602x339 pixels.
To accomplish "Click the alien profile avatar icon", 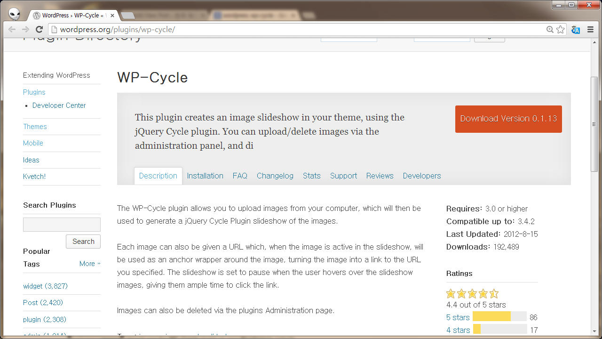I will (15, 14).
